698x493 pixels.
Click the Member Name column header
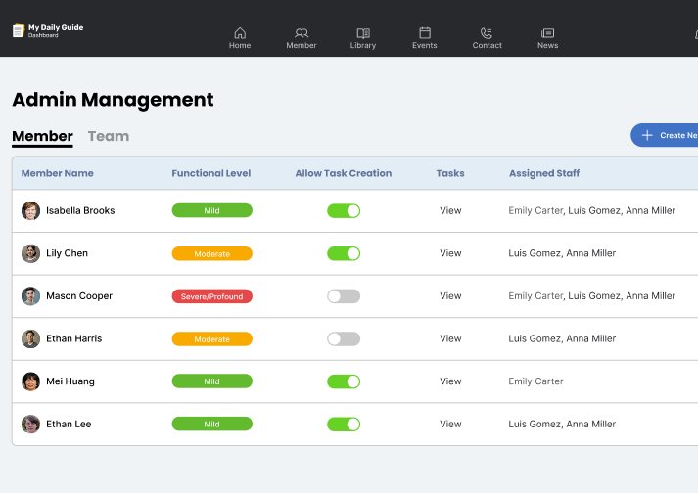point(58,173)
